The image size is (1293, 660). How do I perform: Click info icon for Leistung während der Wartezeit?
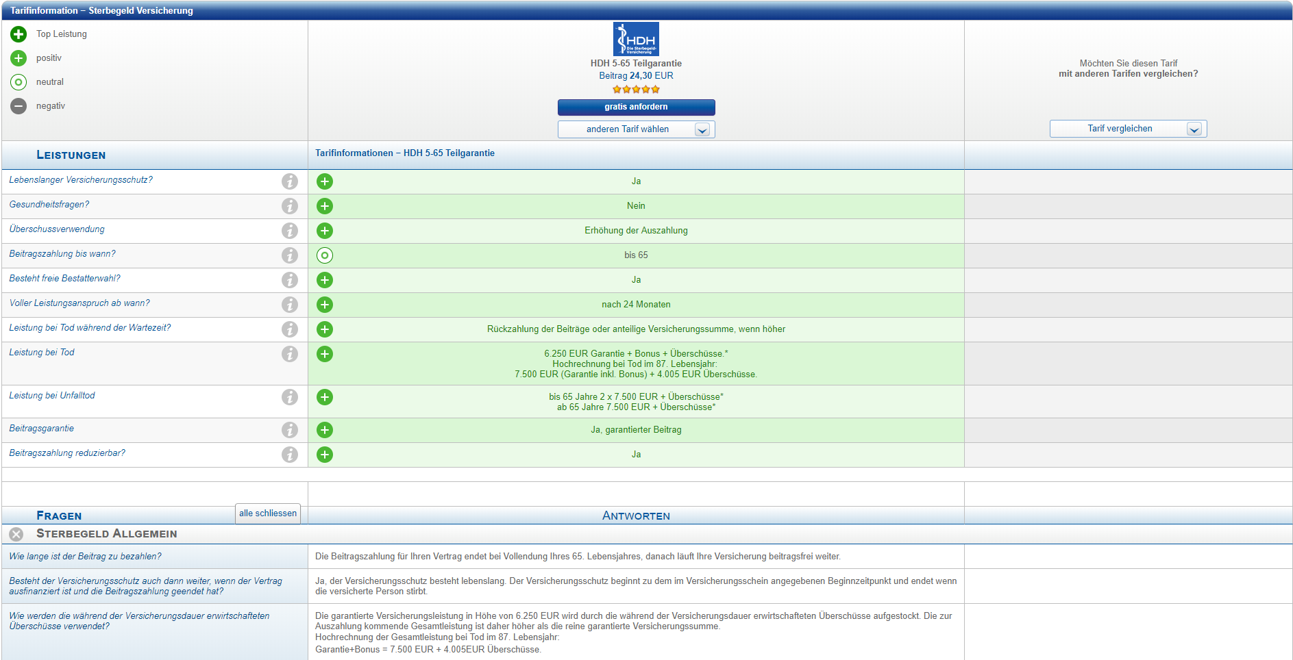[x=290, y=329]
